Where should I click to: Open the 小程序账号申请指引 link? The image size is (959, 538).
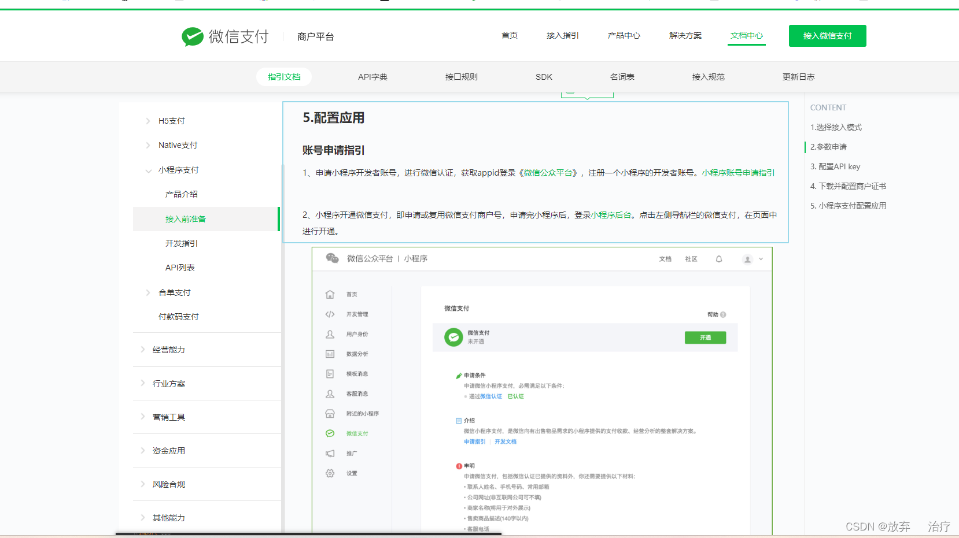pyautogui.click(x=738, y=173)
